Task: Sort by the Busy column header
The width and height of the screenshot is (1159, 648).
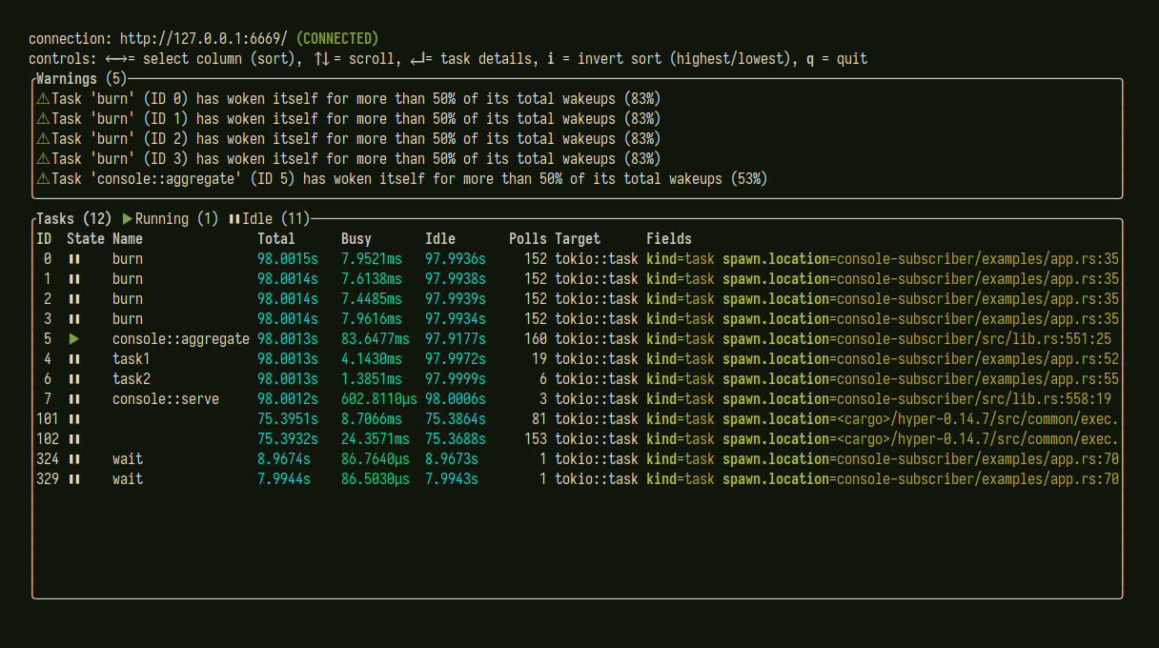Action: coord(356,239)
